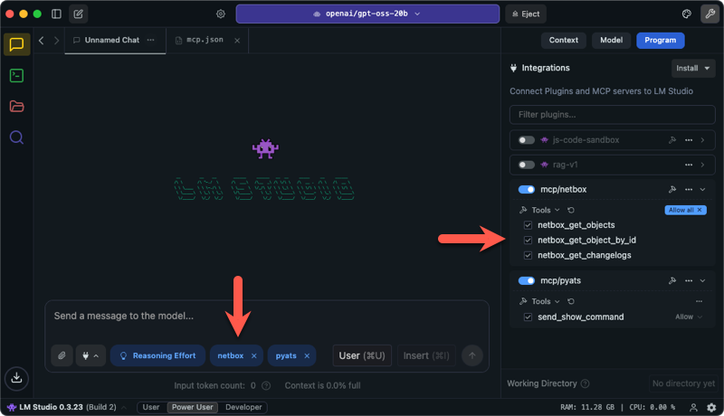The width and height of the screenshot is (724, 416).
Task: Open js-code-sandbox more options ellipsis
Action: coord(689,140)
